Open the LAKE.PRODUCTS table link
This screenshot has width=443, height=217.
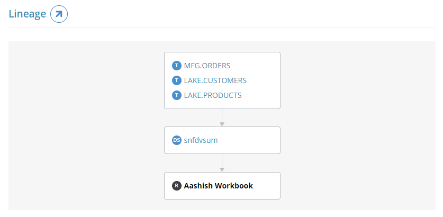click(x=213, y=95)
